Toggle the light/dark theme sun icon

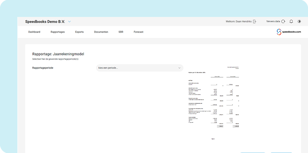(x=299, y=22)
